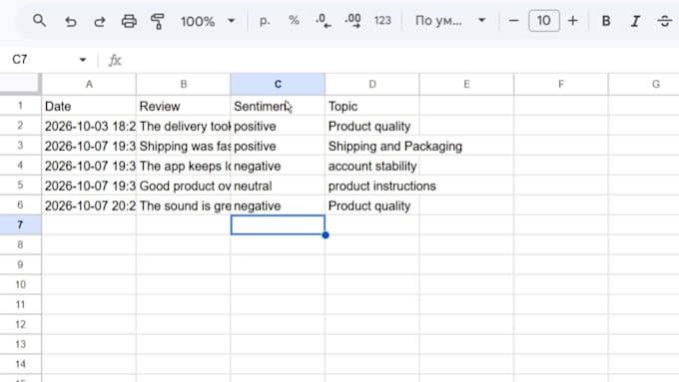The image size is (679, 382).
Task: Toggle italic formatting
Action: click(635, 21)
